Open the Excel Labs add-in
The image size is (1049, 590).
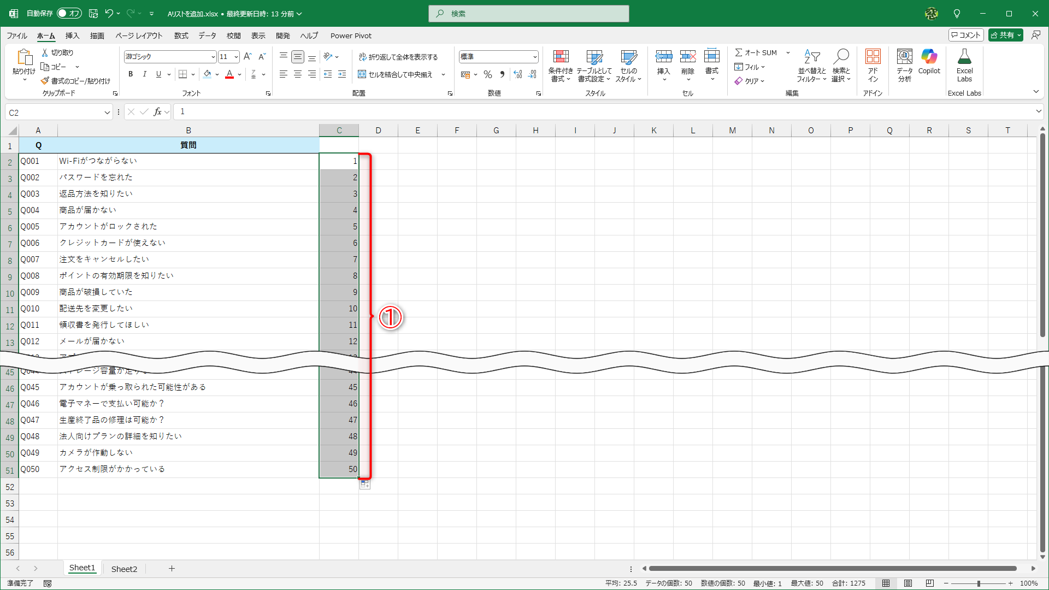click(964, 57)
